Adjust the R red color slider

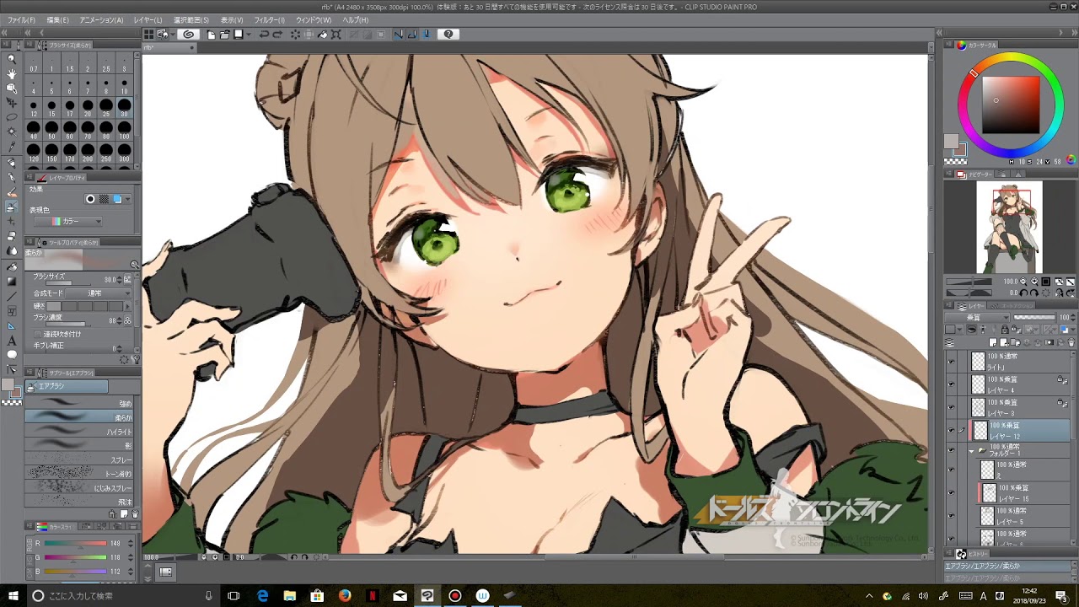(75, 544)
